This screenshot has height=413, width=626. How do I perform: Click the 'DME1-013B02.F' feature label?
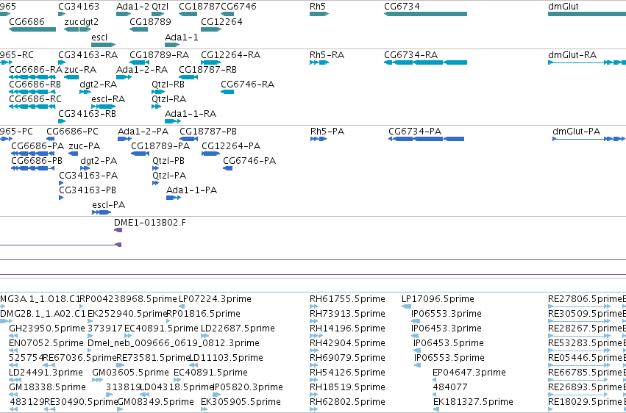150,223
